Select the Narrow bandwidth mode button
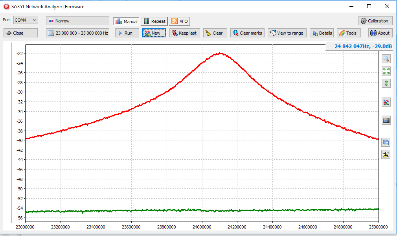The height and width of the screenshot is (236, 397). [77, 21]
